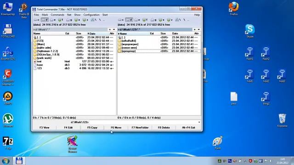Click the Skype desktop icon
294x165 pixels.
250,31
